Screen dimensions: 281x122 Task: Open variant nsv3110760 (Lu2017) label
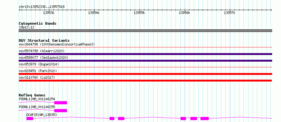coord(37,77)
